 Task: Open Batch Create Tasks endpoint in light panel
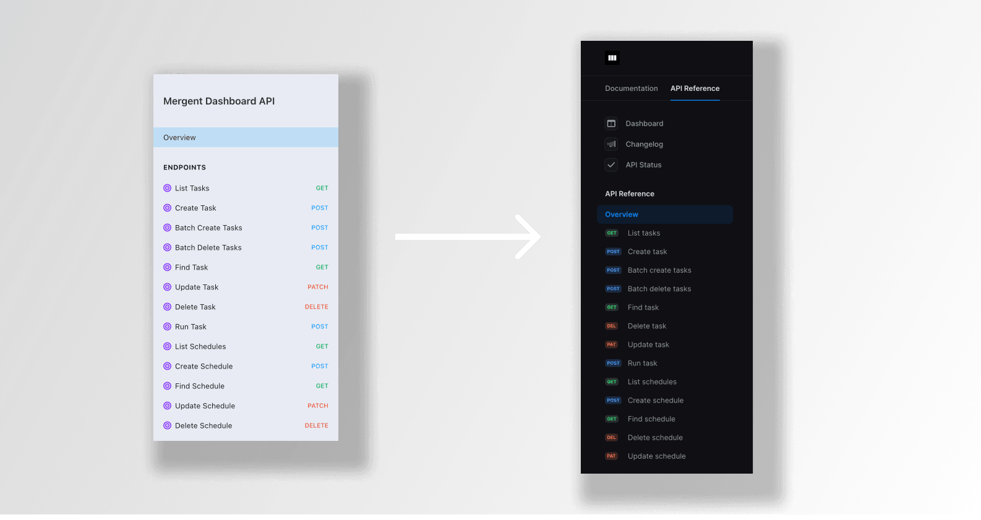click(208, 228)
